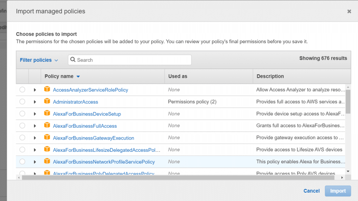Open the AccessAnalyzerServiceRolePolicy link
The width and height of the screenshot is (358, 201).
[91, 90]
